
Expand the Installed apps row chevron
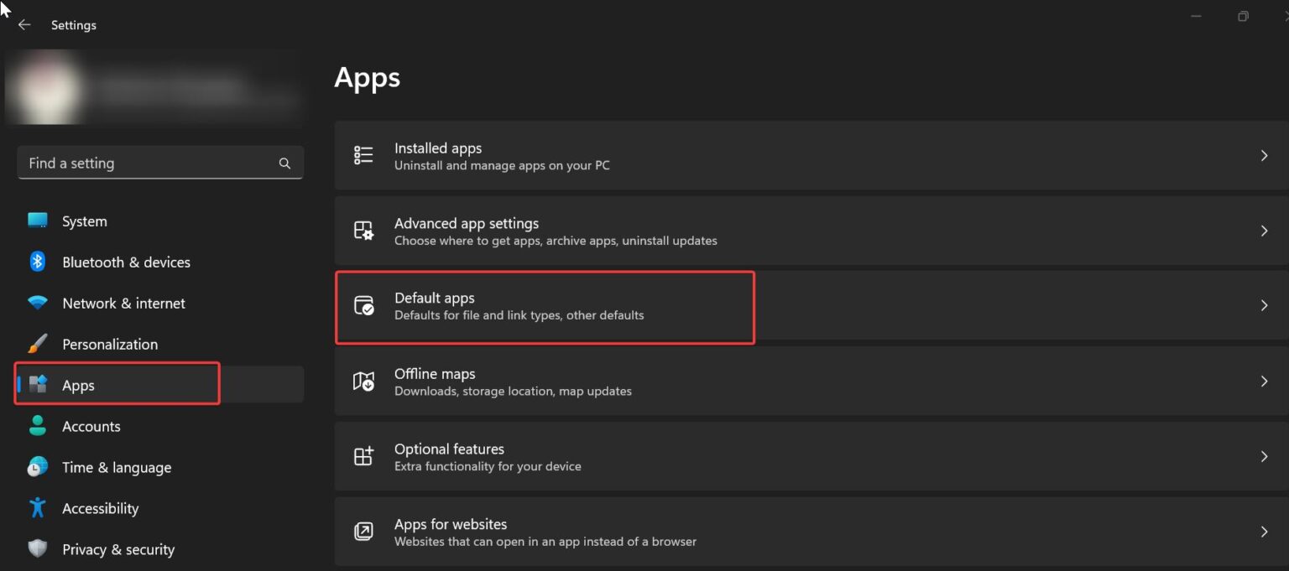pos(1264,155)
